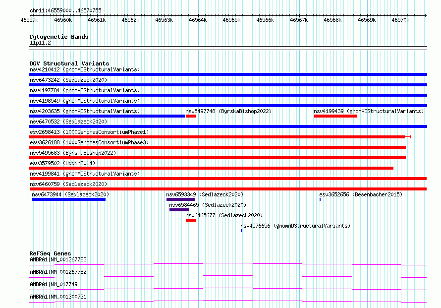Click the nsv4198549 variant label
The image size is (441, 308).
click(85, 101)
